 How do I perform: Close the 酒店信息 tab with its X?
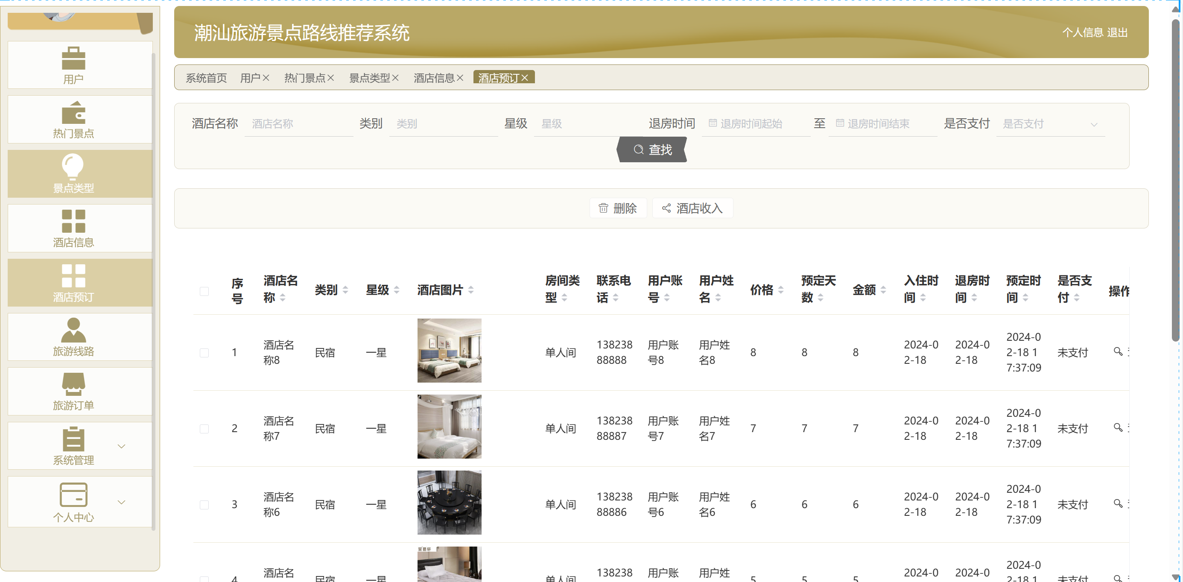(460, 78)
